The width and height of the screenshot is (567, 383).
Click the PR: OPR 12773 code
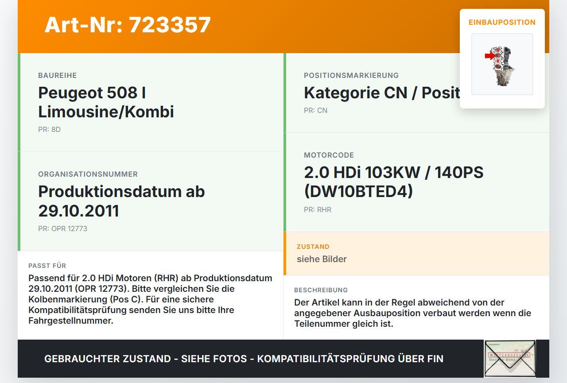point(62,229)
